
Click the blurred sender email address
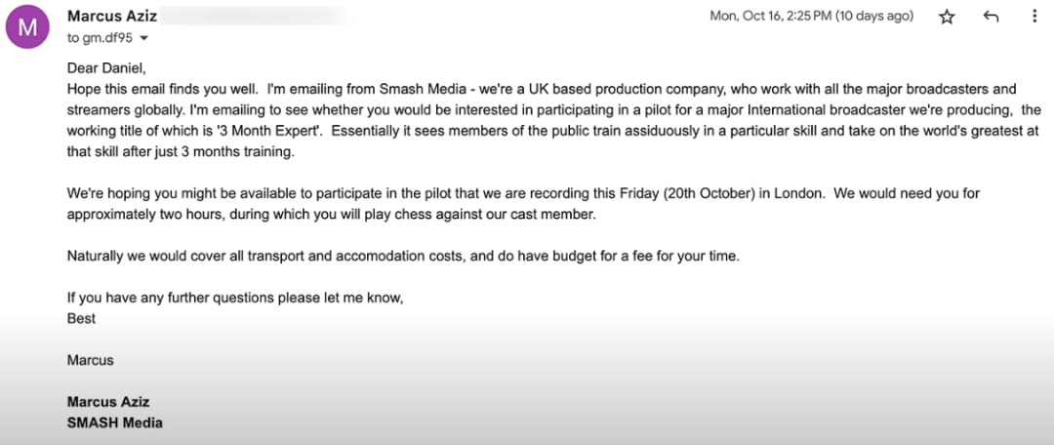[254, 17]
